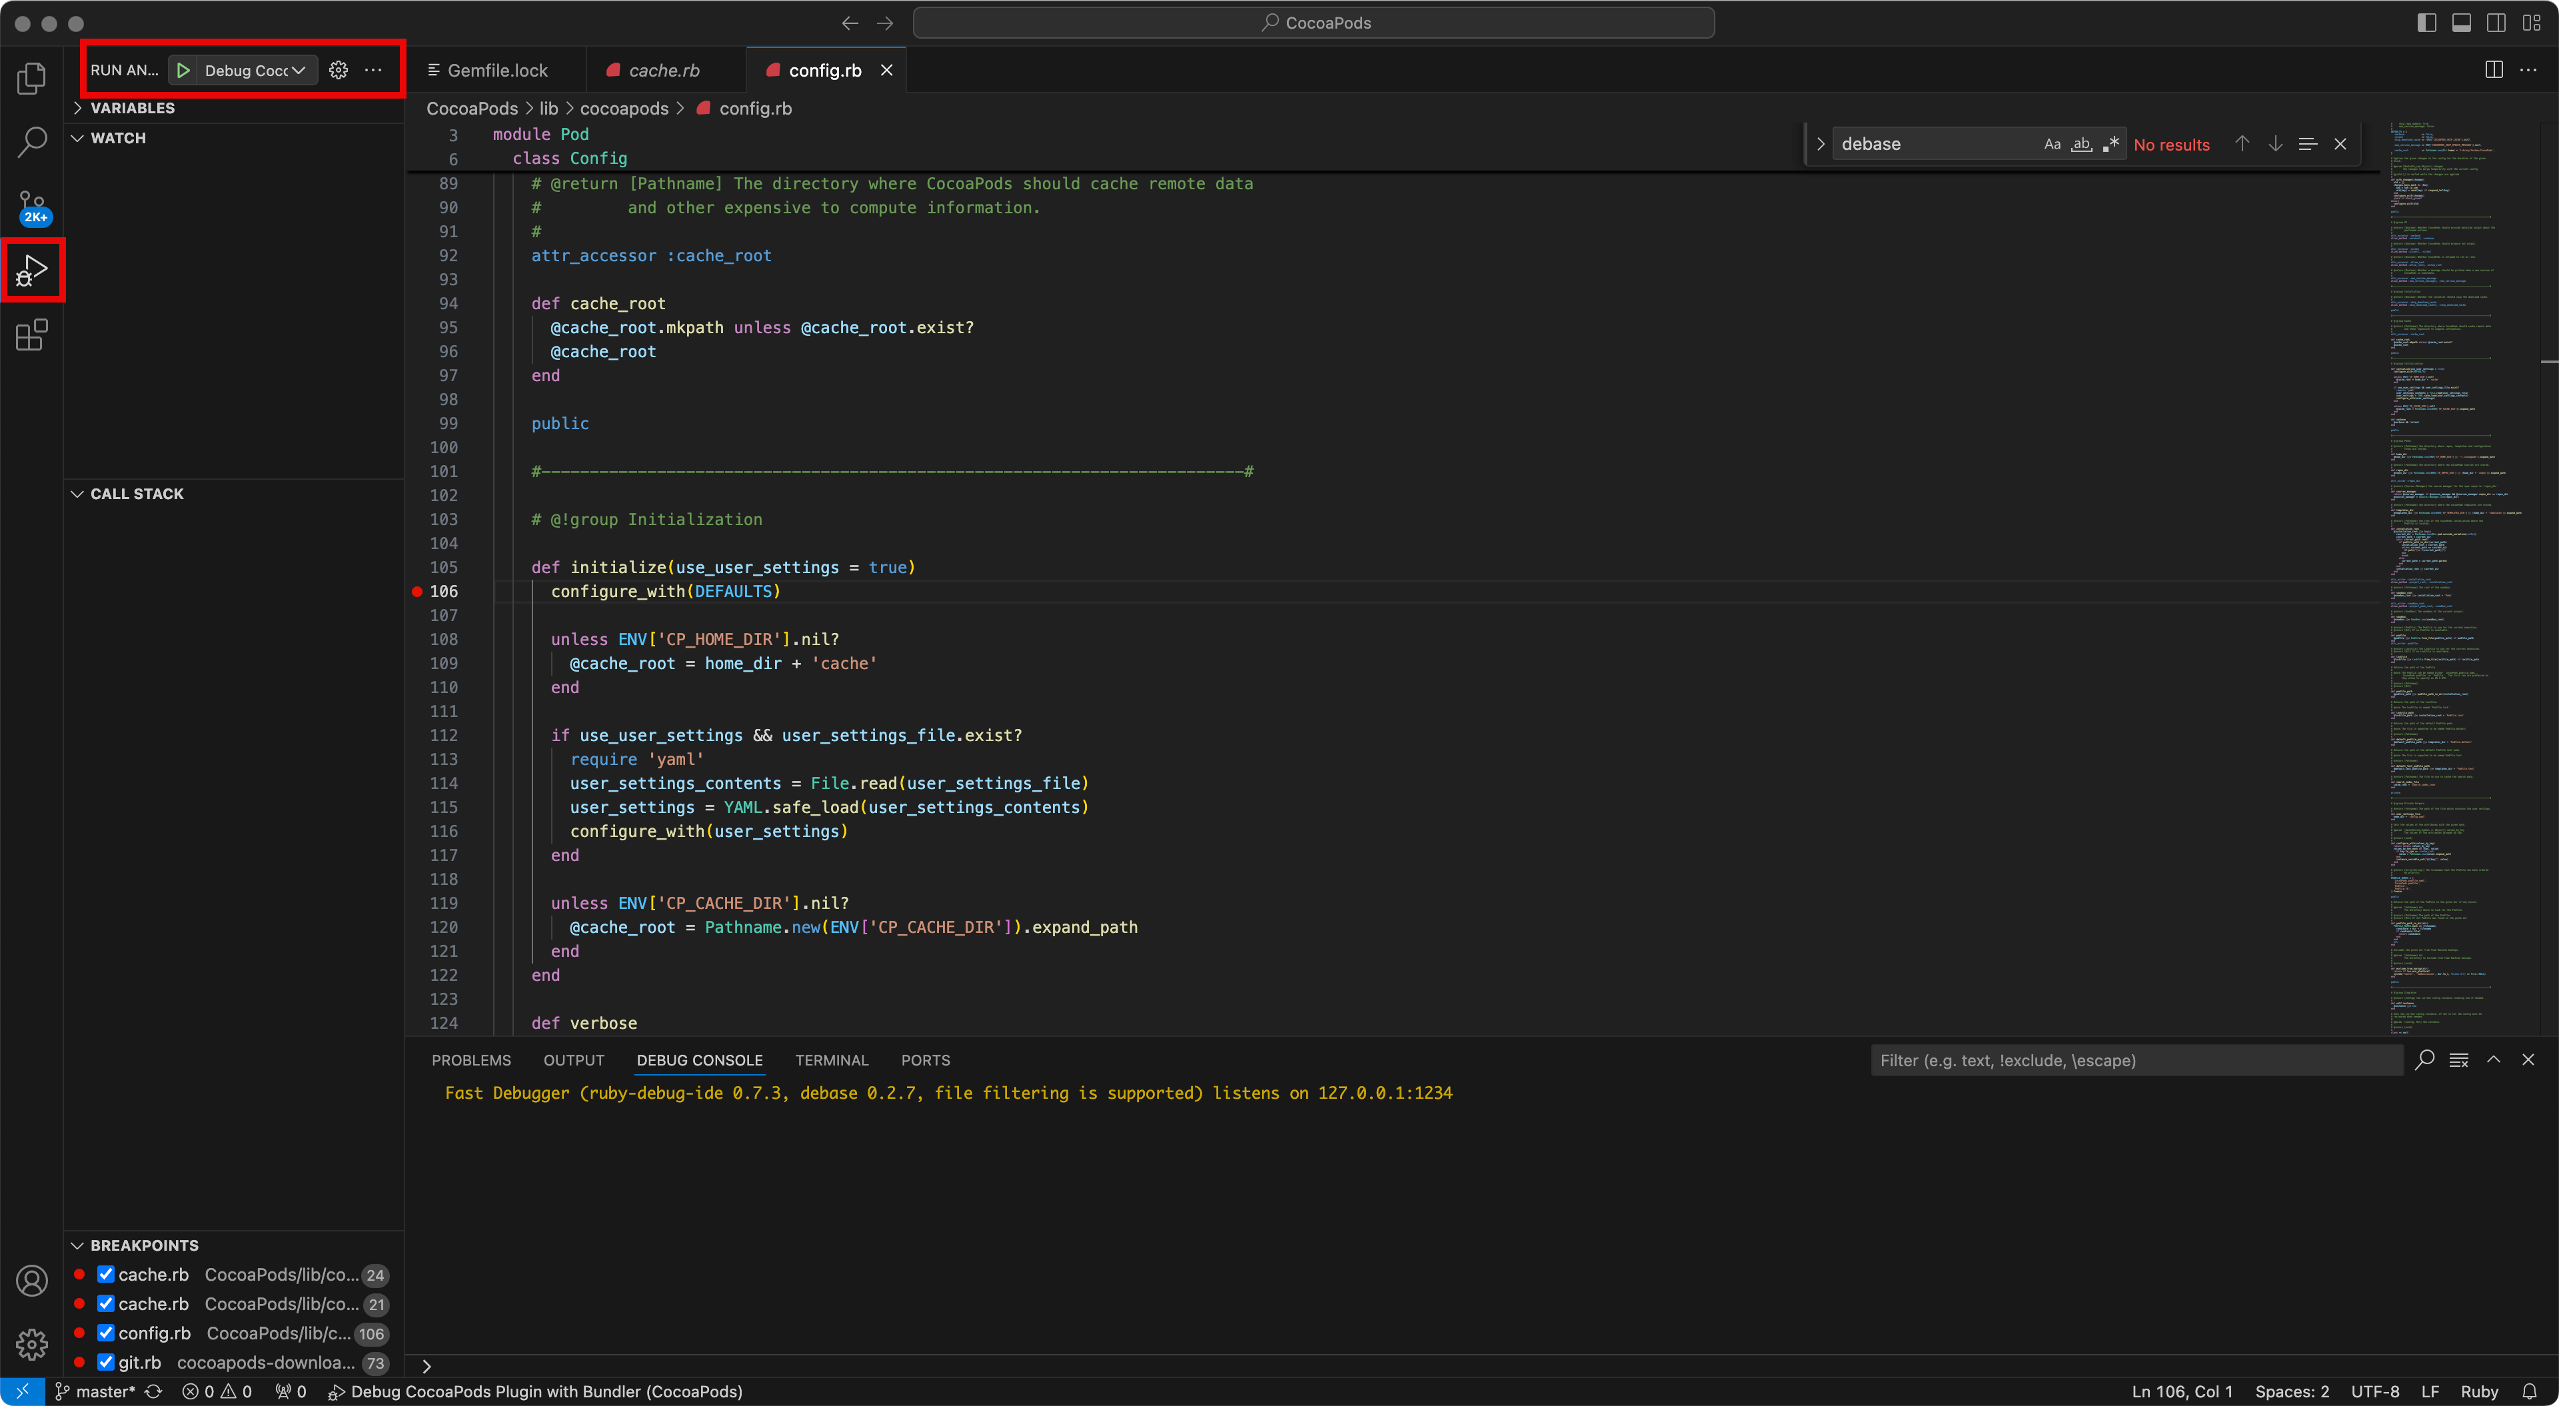Clear the debug console output
2559x1406 pixels.
tap(2458, 1060)
